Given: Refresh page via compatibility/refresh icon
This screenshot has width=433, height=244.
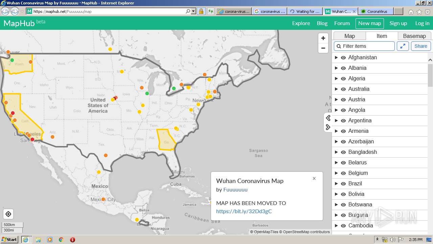Looking at the screenshot, I should 211,11.
